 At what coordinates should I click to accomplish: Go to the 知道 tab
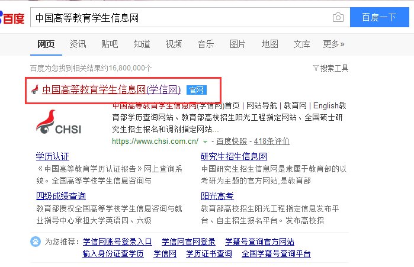coord(142,44)
